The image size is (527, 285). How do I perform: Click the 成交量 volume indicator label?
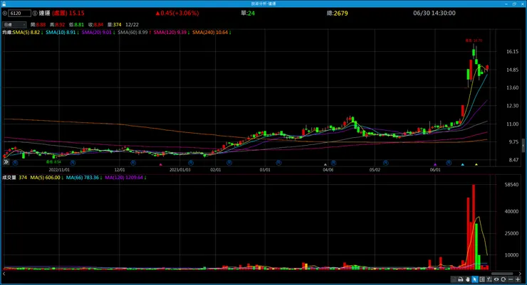(9, 178)
